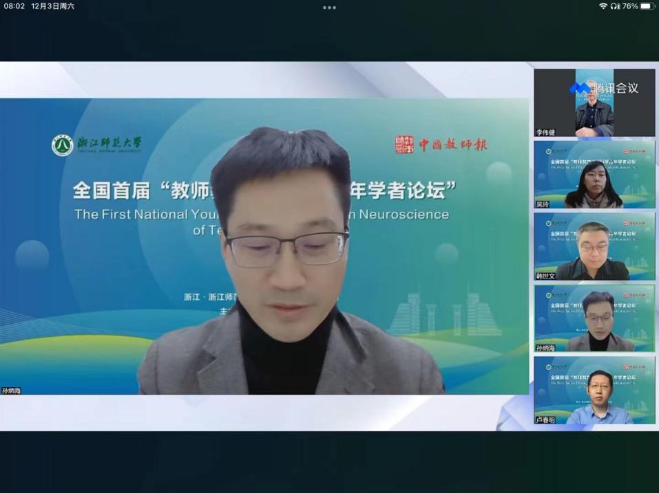This screenshot has height=493, width=659.
Task: Tap the three-dot multitasking indicator at top
Action: click(329, 8)
